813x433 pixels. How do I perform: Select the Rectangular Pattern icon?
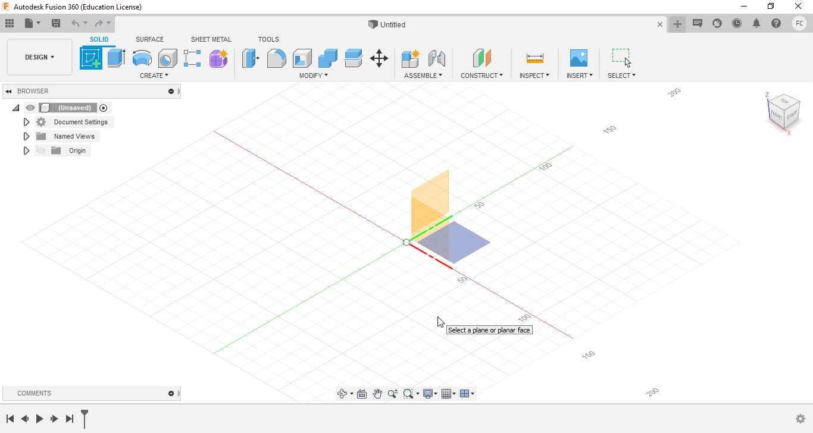click(192, 58)
